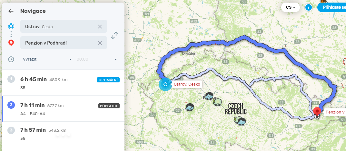Screen dimensions: 346x151
Task: Click the Přihlaste se login button
Action: pos(332,7)
